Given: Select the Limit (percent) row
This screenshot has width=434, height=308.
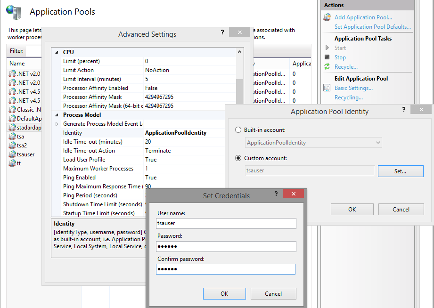Looking at the screenshot, I should 148,61.
